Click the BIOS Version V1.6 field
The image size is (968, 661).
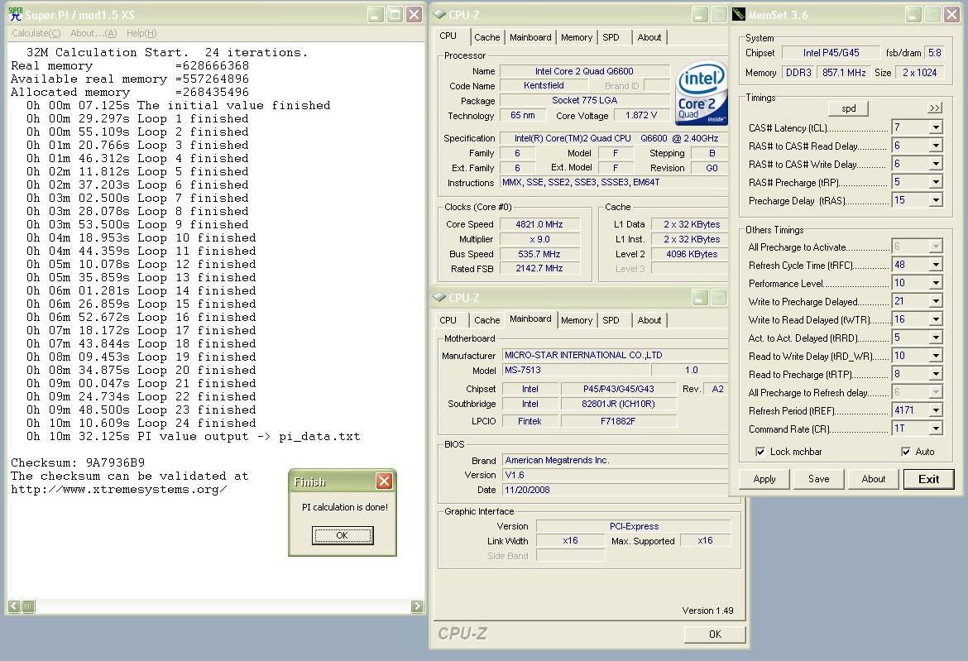point(615,475)
